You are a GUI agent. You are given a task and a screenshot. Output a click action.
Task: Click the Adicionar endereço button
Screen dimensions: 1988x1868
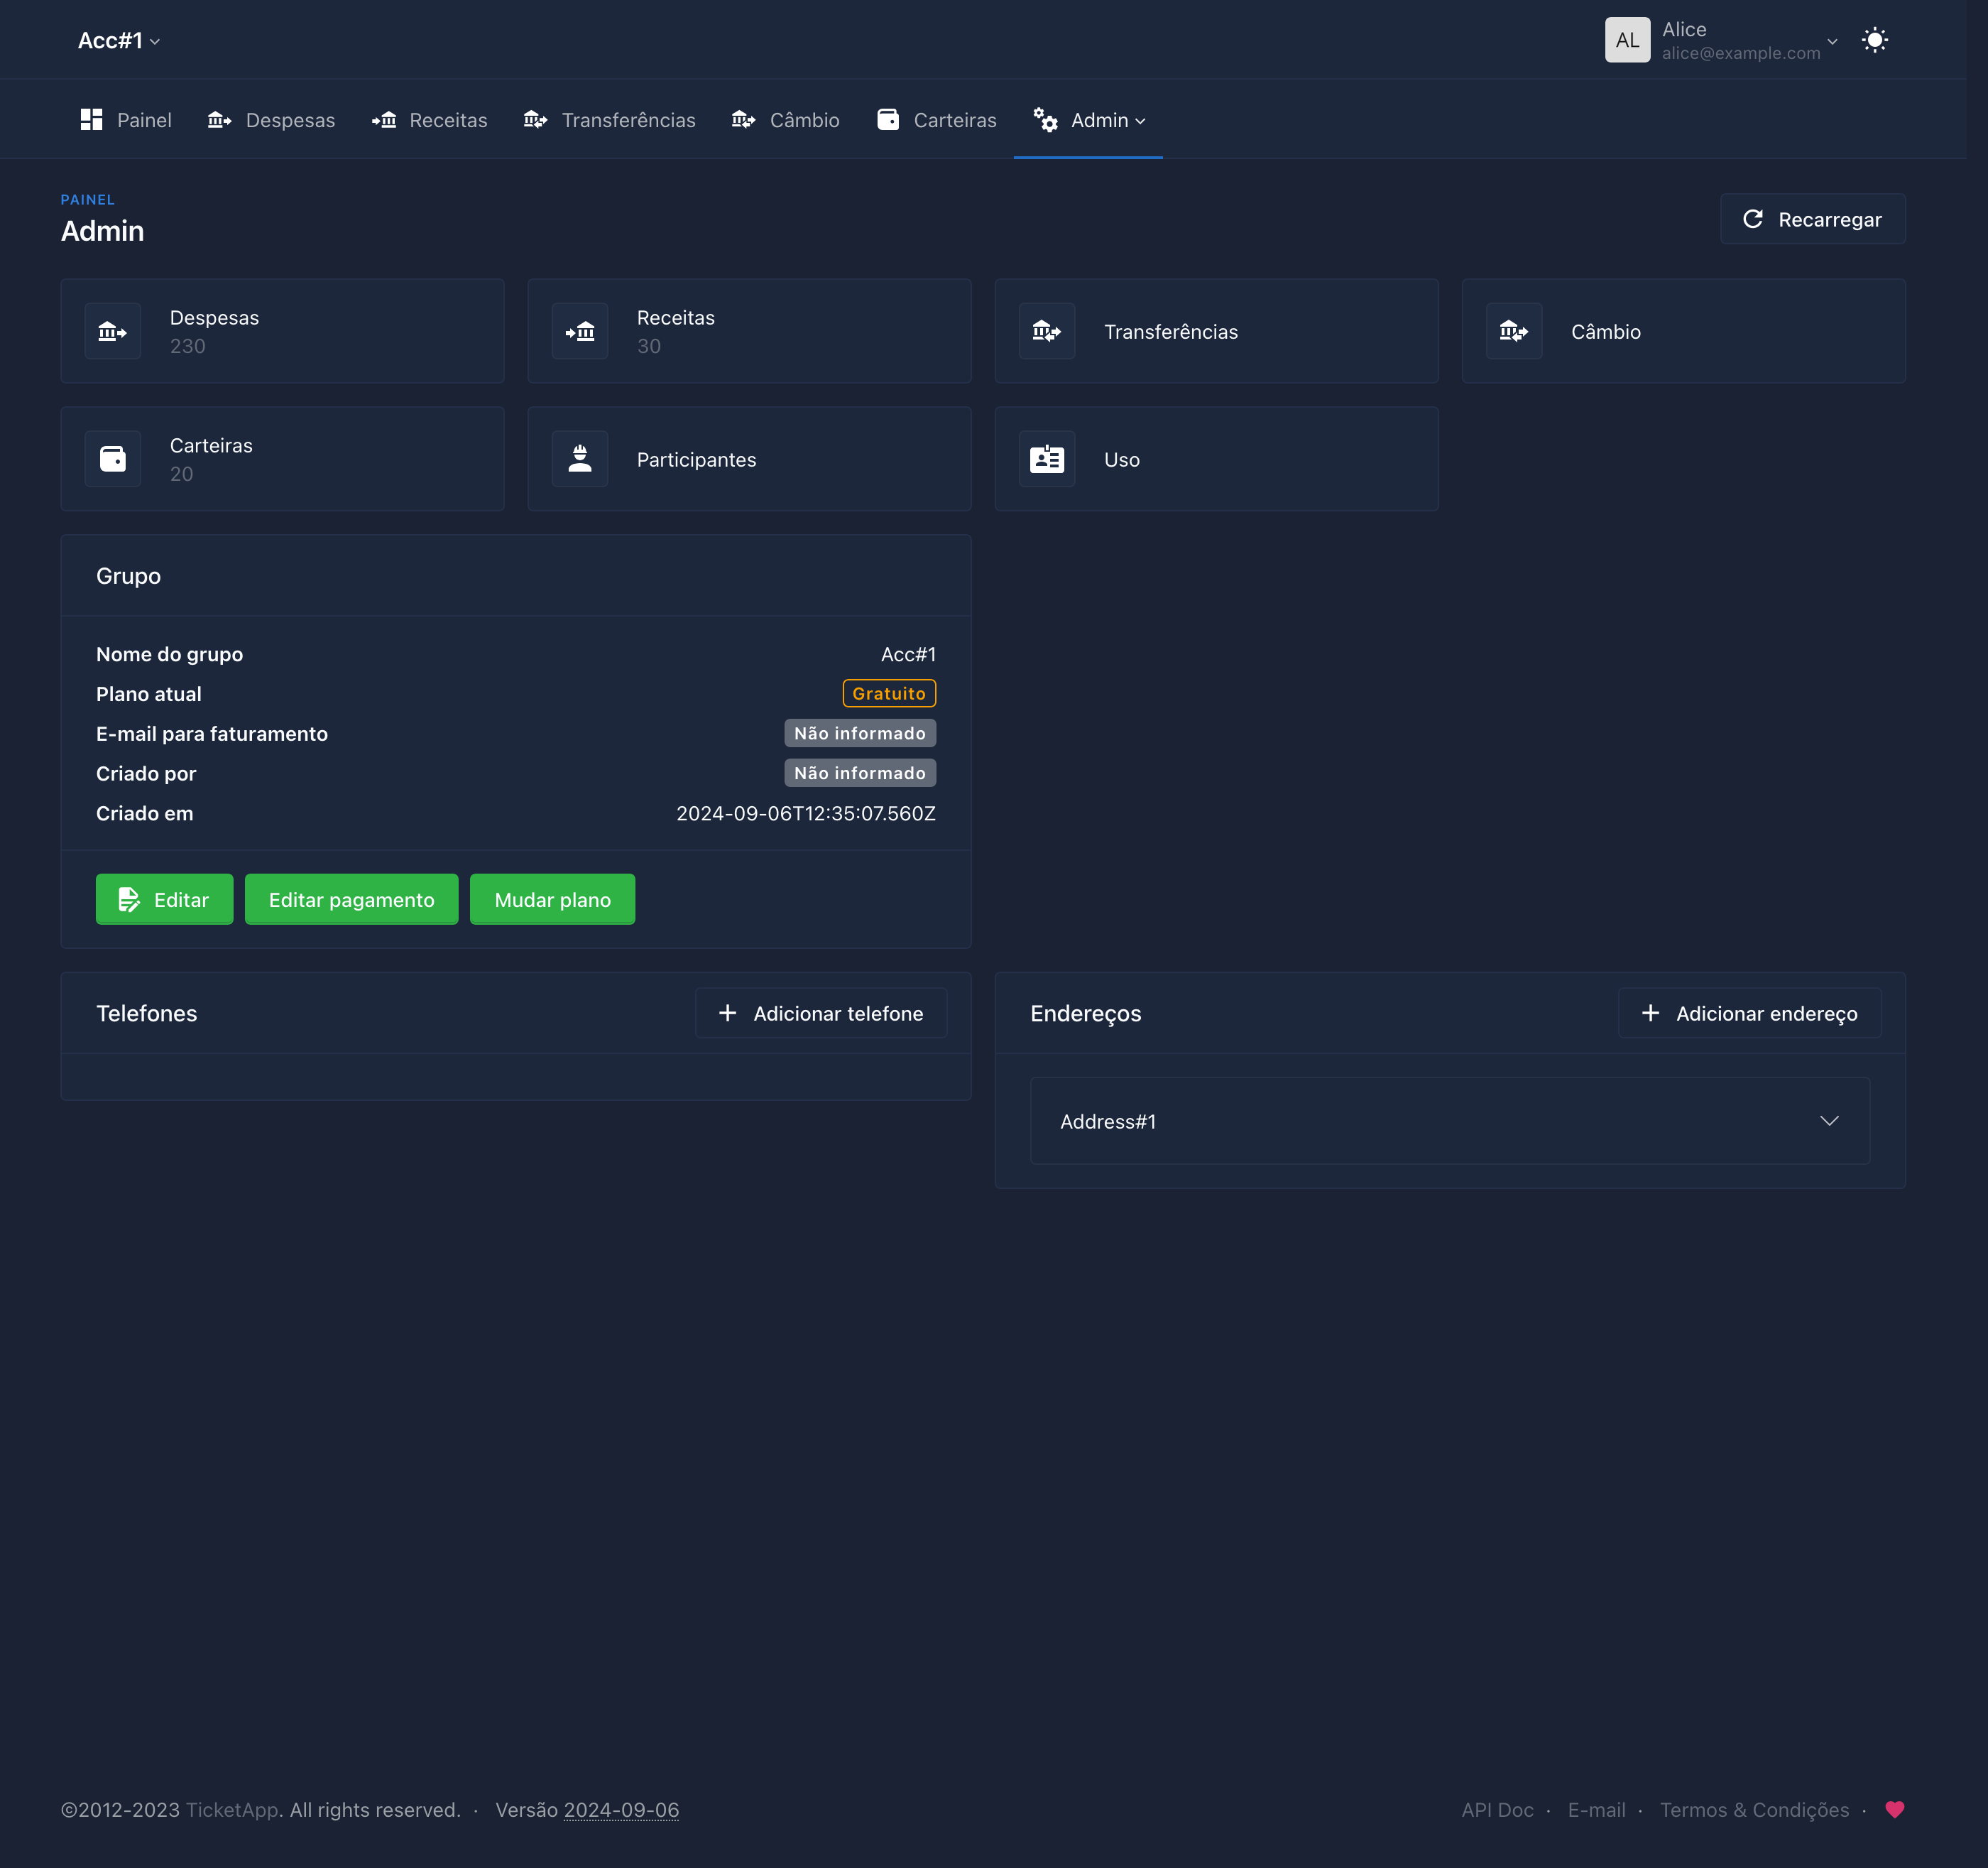1750,1014
